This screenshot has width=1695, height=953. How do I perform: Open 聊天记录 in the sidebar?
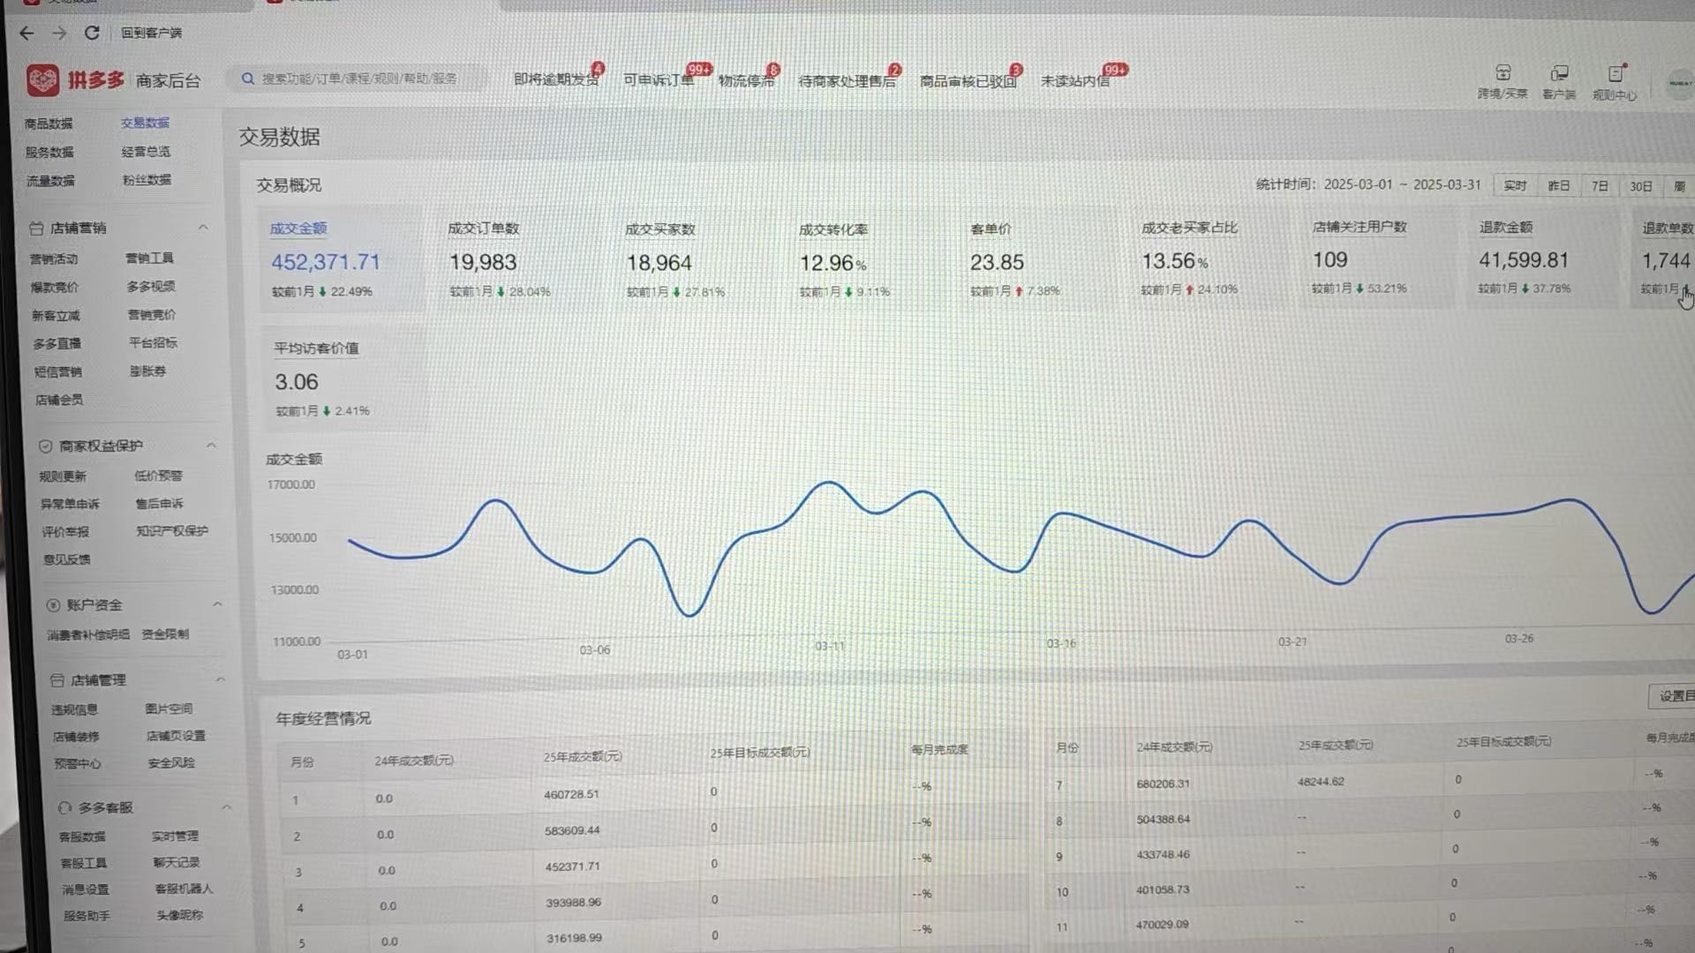[177, 862]
